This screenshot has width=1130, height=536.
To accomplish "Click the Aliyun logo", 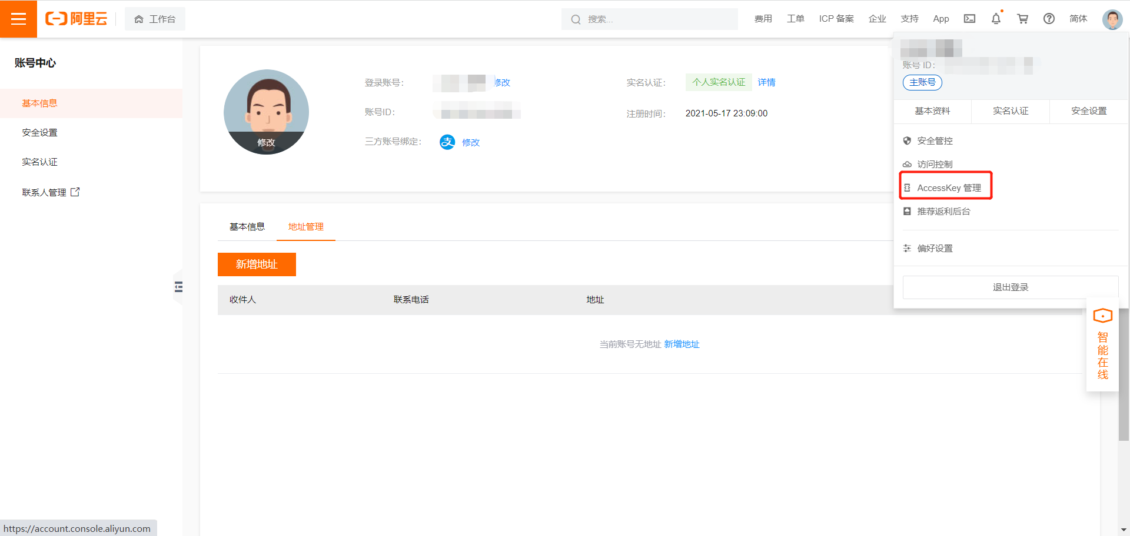I will pos(77,19).
